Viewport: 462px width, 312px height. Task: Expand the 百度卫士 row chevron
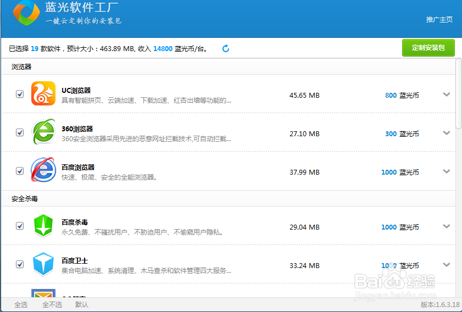pyautogui.click(x=447, y=265)
